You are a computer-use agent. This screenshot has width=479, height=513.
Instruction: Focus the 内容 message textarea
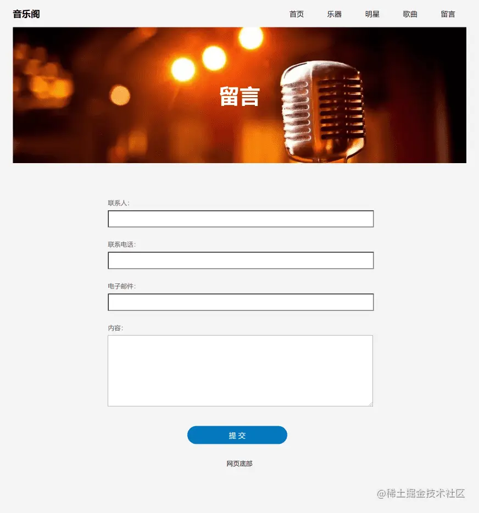tap(240, 371)
